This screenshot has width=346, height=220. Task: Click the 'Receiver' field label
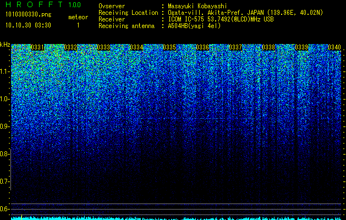[112, 19]
